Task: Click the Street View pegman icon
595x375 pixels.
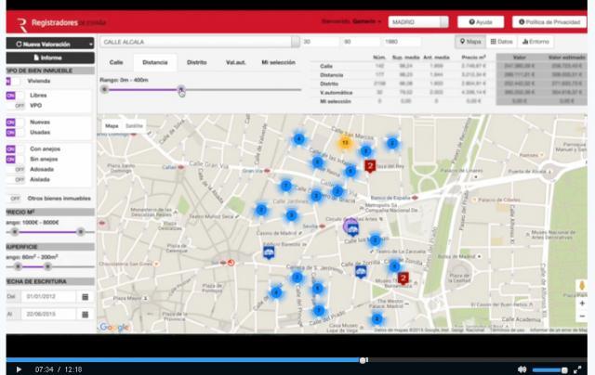Action: tap(582, 285)
